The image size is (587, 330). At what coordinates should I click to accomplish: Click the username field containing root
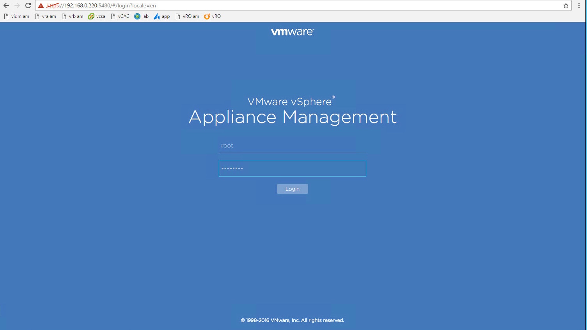click(292, 146)
